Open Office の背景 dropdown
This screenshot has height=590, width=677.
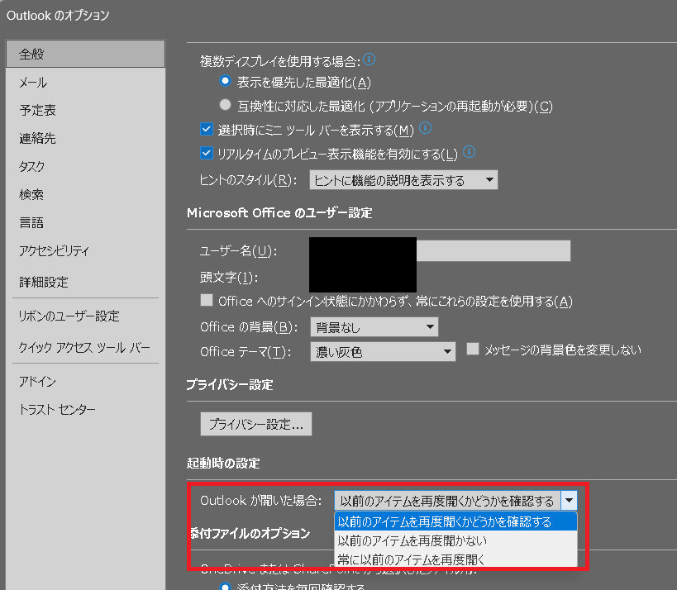[374, 327]
